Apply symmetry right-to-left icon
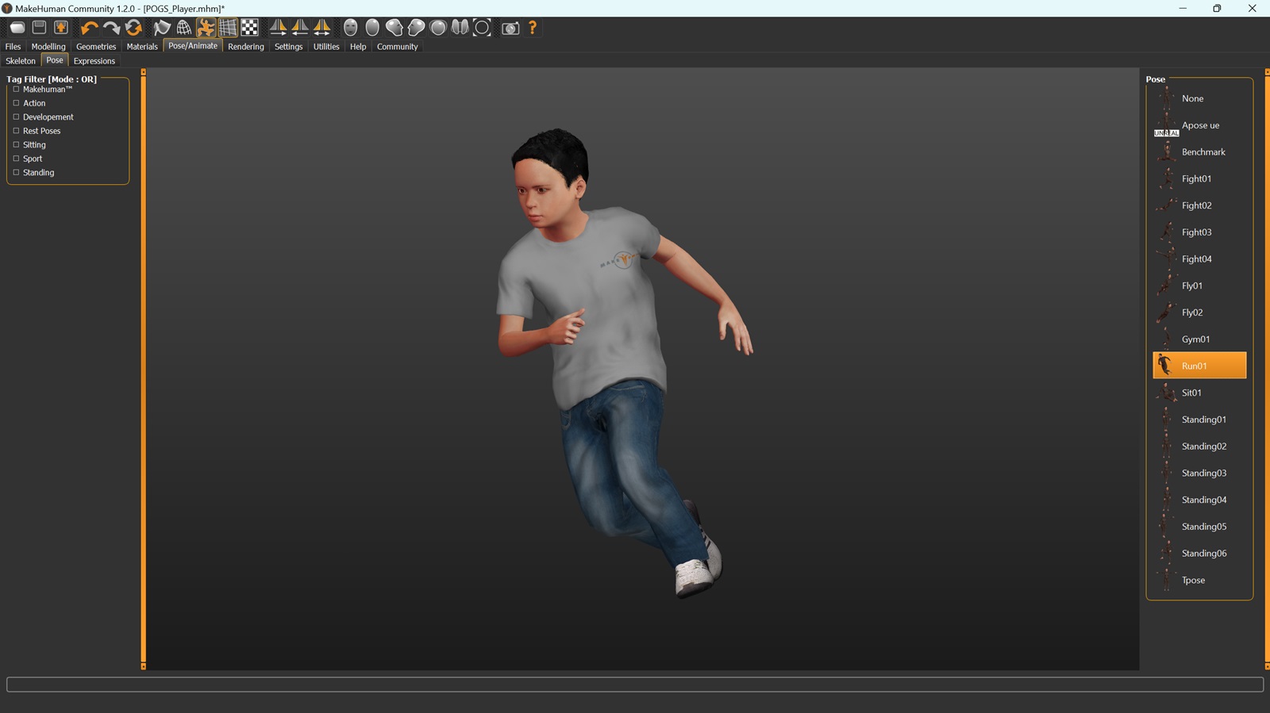 278,28
